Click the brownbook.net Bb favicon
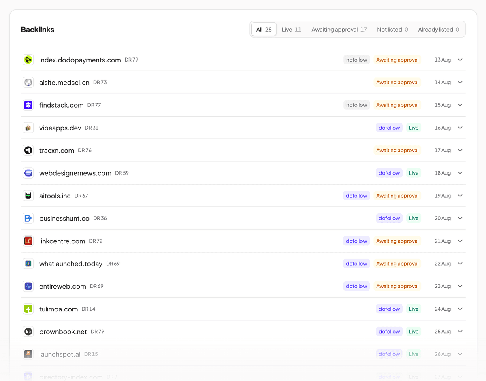The height and width of the screenshot is (381, 486). [28, 332]
